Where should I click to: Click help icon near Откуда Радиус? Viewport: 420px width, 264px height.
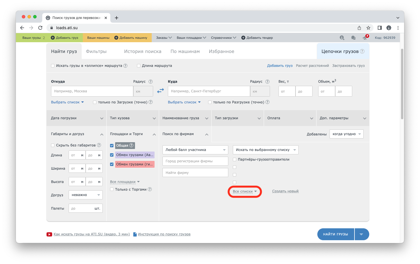(x=151, y=82)
